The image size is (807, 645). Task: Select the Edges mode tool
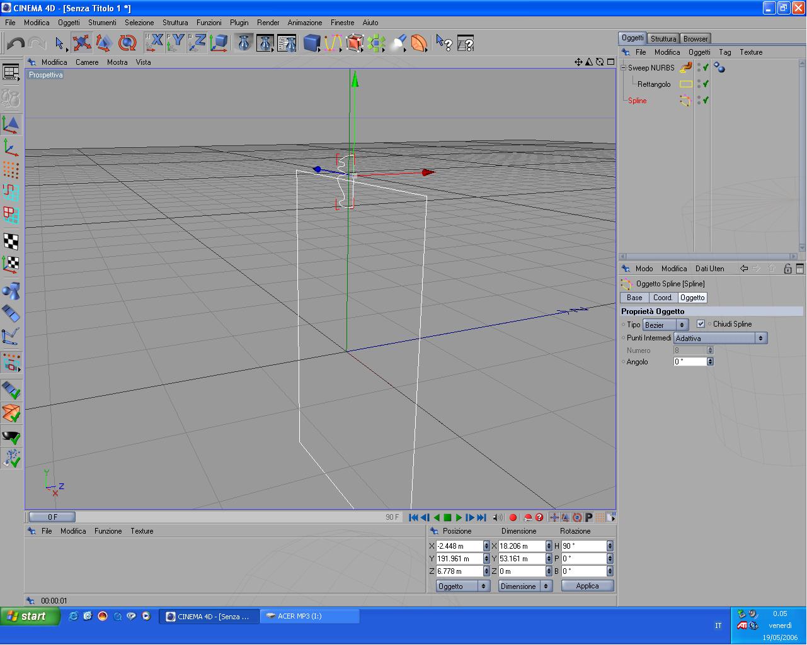[11, 193]
